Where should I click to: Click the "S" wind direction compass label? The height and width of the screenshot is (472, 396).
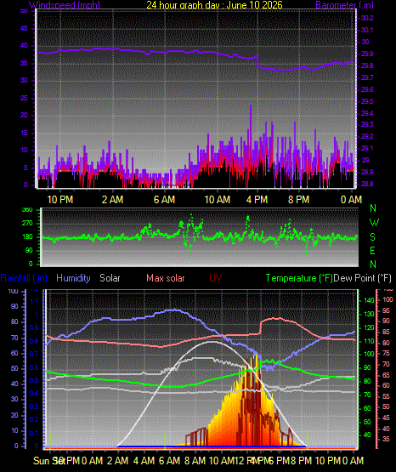(372, 237)
